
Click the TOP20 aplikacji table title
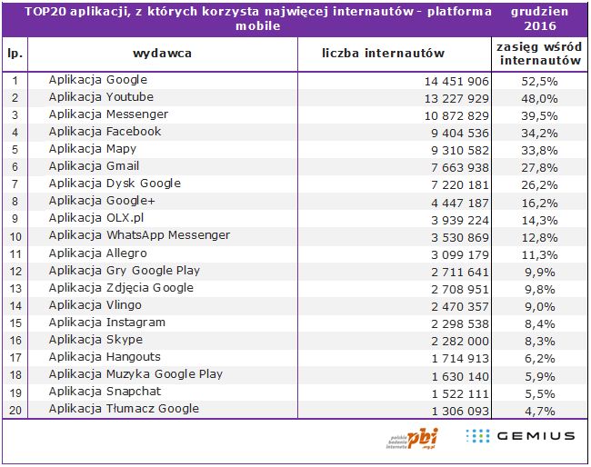click(x=258, y=18)
